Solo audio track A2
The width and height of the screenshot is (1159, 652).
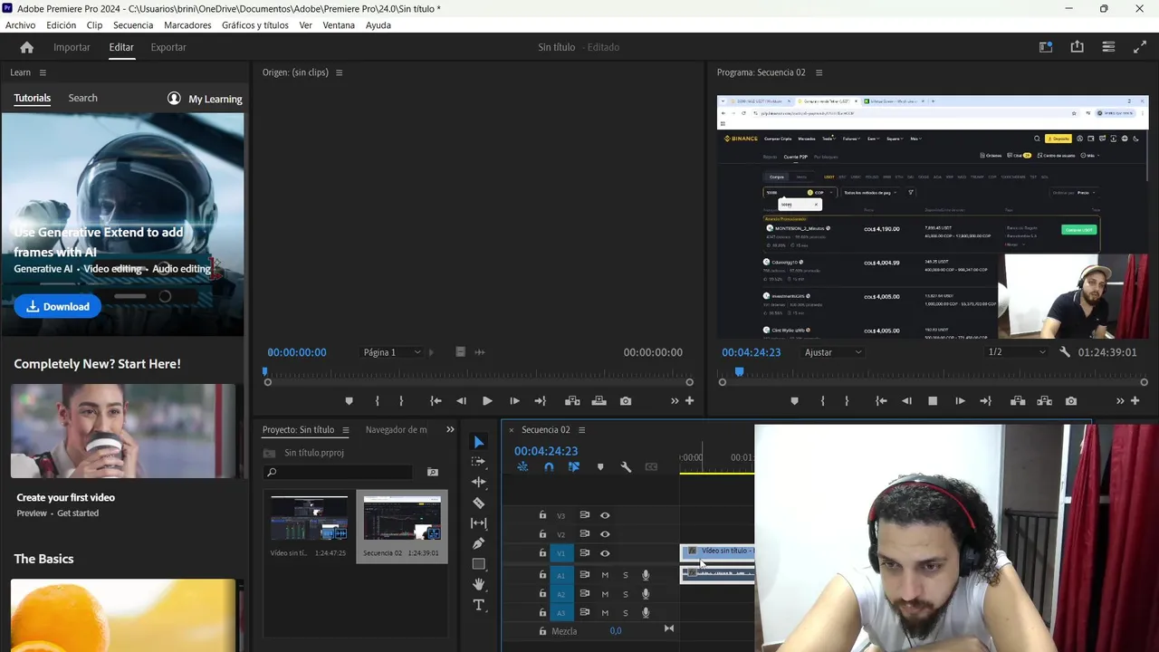pyautogui.click(x=625, y=594)
